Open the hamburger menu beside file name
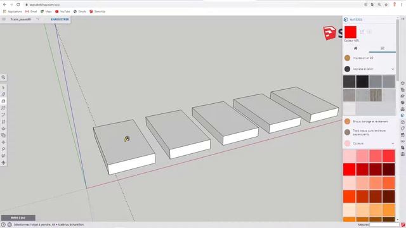The height and width of the screenshot is (228, 406). 4,19
